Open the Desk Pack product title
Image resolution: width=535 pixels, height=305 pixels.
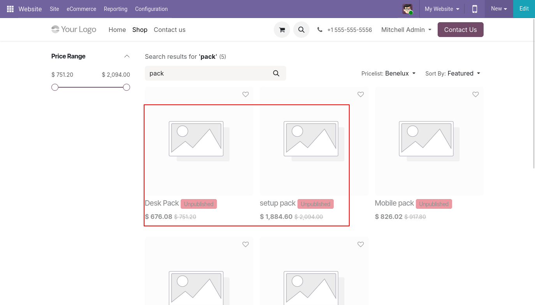click(162, 203)
